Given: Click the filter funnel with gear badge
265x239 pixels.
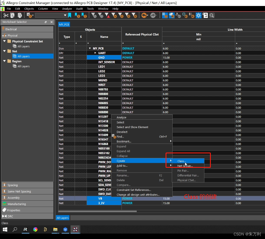Looking at the screenshot, I should 121,15.
